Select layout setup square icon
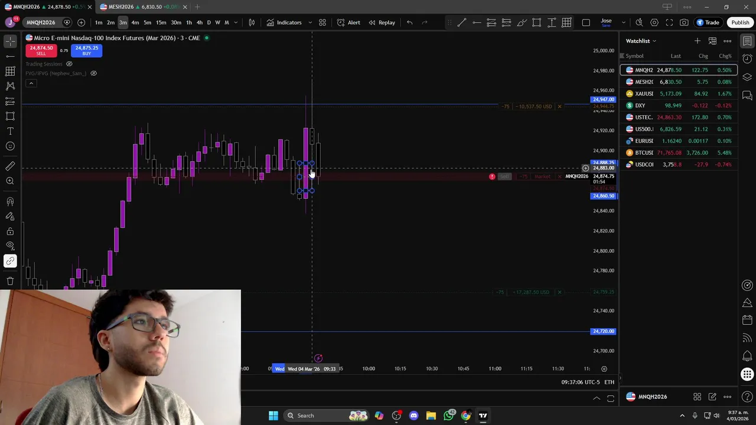 pos(586,22)
